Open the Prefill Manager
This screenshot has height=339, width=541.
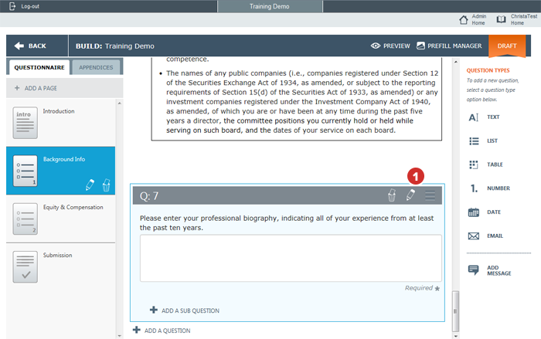[x=449, y=46]
